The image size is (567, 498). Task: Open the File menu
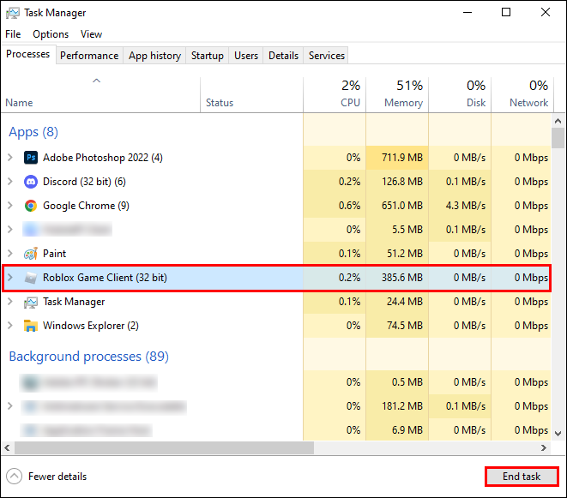(13, 34)
